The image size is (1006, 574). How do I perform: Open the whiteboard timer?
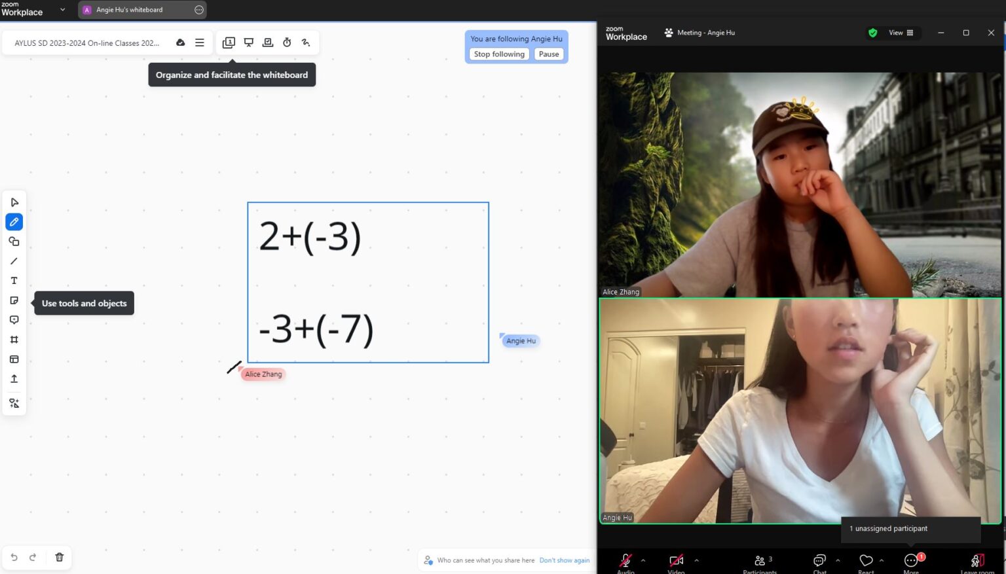click(x=287, y=43)
